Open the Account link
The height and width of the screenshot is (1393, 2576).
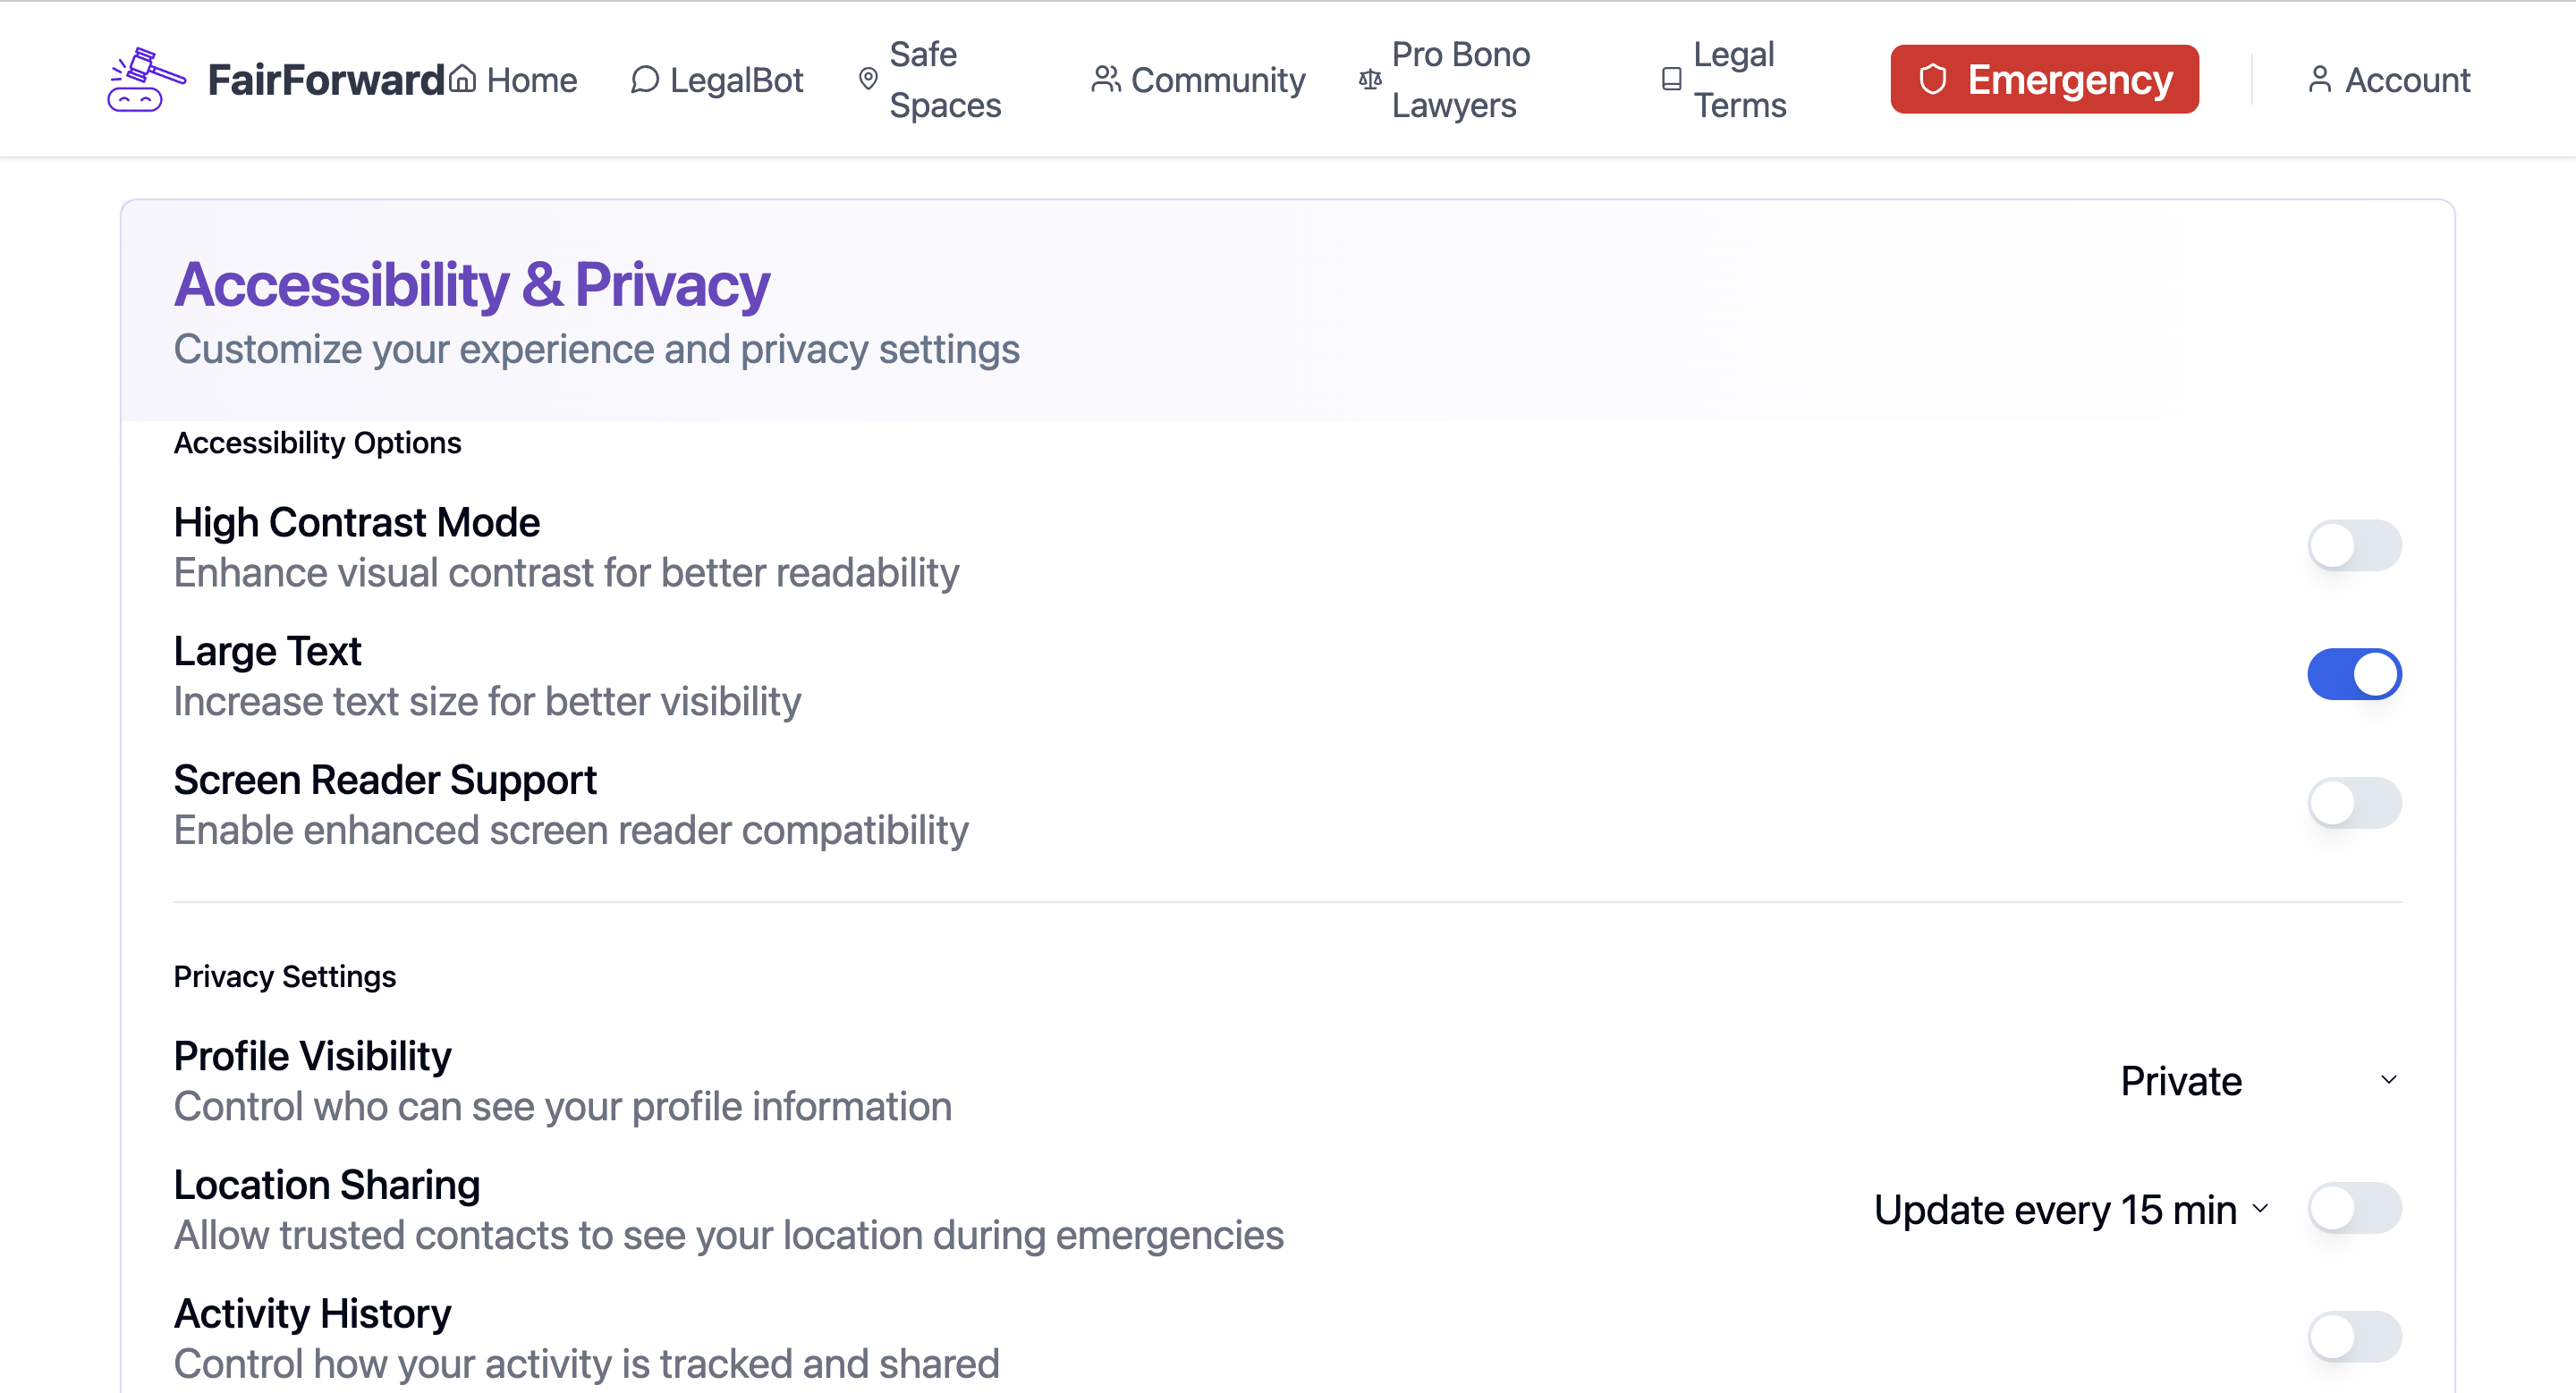click(x=2406, y=79)
